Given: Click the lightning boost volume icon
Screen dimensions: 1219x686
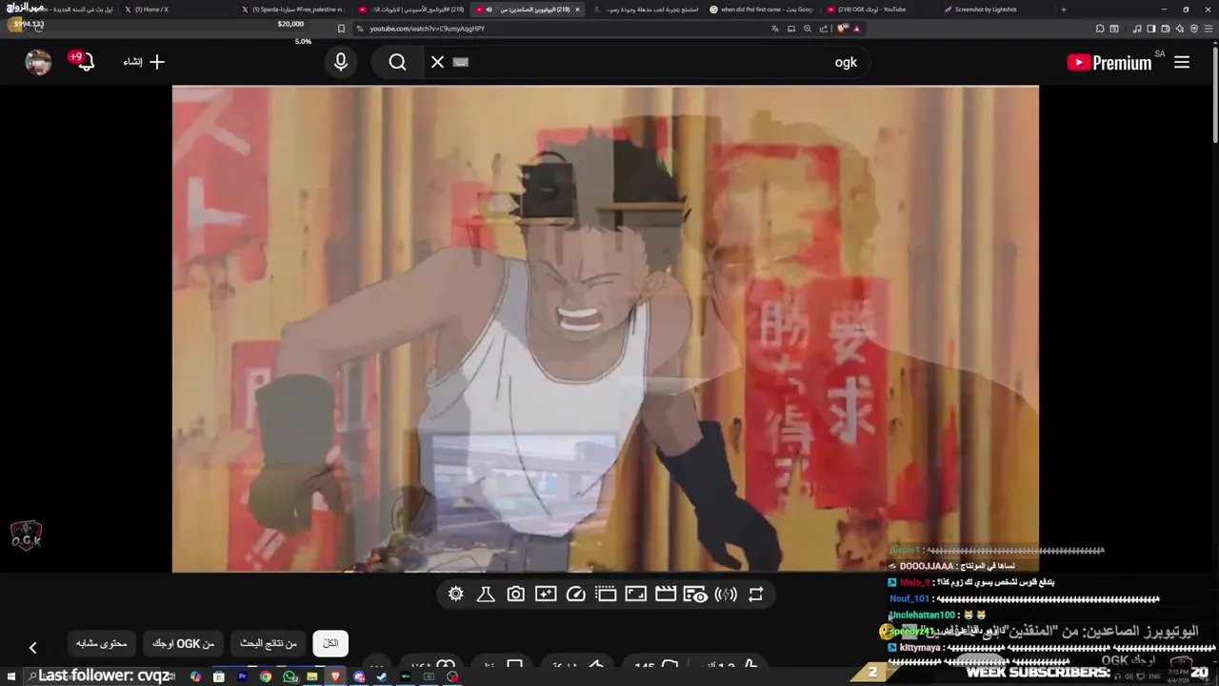Looking at the screenshot, I should pyautogui.click(x=726, y=595).
